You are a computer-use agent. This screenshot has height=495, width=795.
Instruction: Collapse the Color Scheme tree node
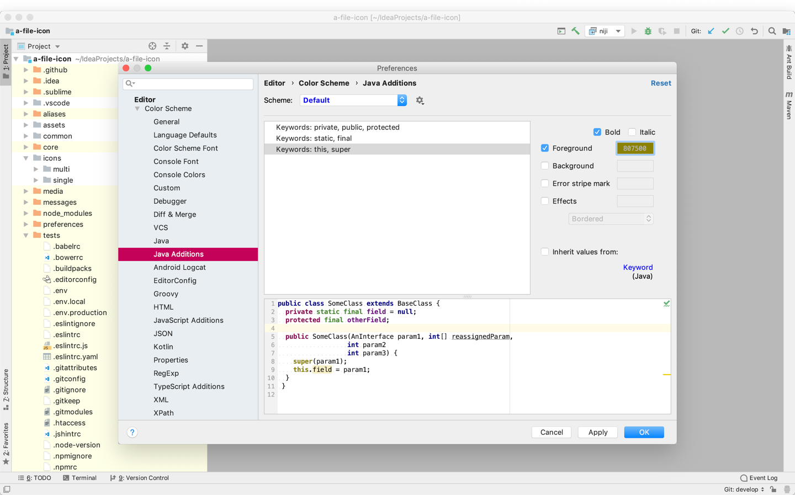pyautogui.click(x=137, y=109)
